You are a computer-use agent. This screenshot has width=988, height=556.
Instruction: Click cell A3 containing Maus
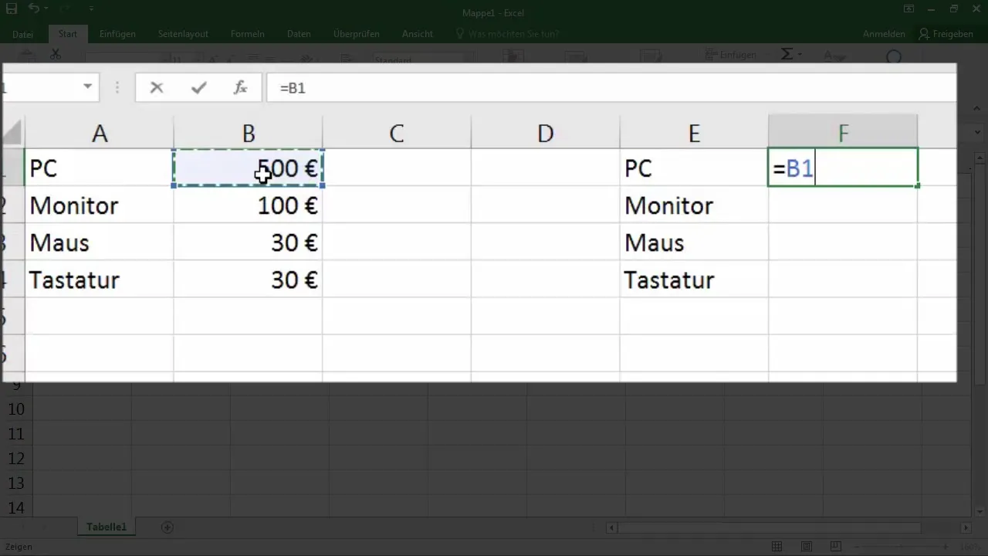[100, 242]
